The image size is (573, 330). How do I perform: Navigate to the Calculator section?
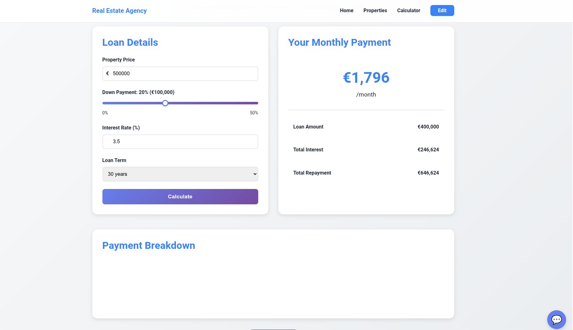pyautogui.click(x=409, y=10)
